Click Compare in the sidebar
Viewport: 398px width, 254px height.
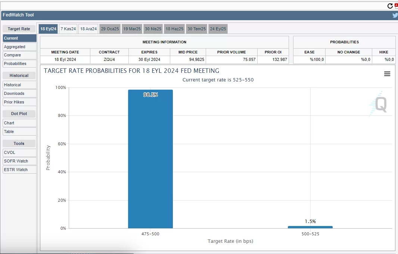coord(19,55)
